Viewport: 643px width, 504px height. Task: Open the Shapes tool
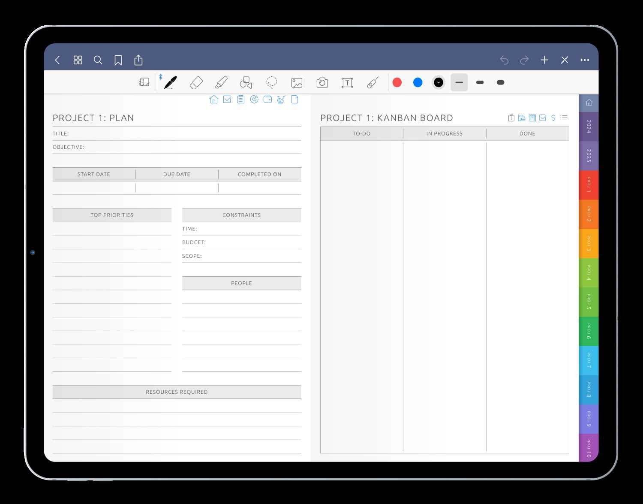(x=246, y=82)
